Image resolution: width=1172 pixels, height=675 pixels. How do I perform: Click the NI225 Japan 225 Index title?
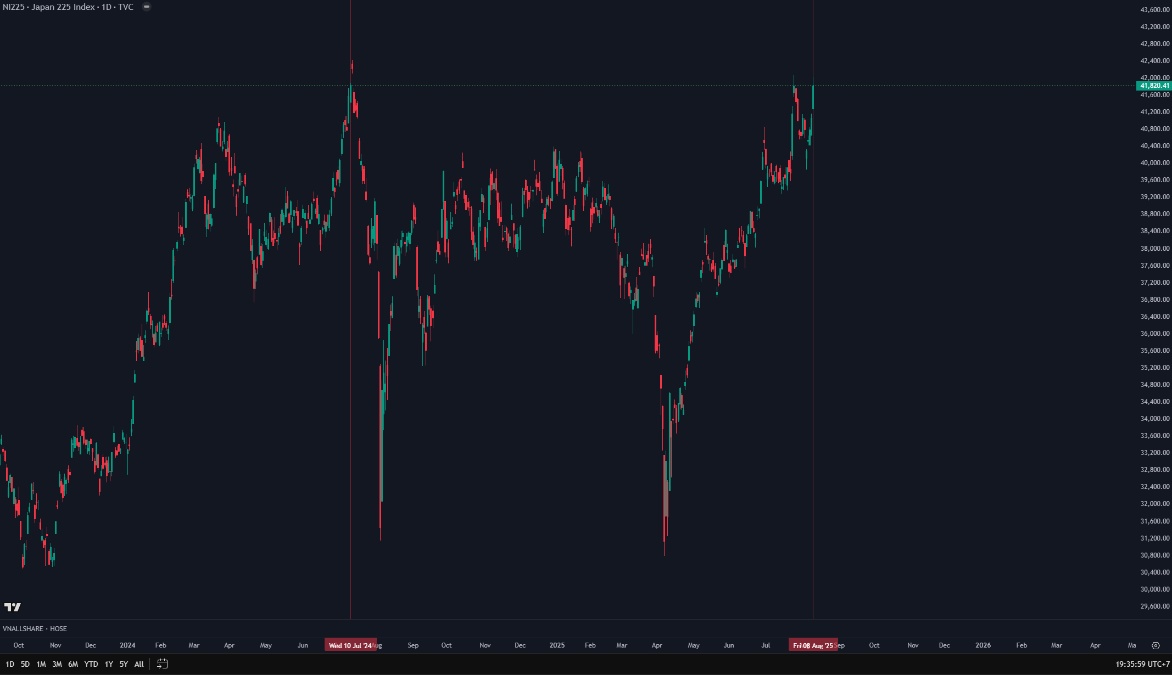click(68, 7)
